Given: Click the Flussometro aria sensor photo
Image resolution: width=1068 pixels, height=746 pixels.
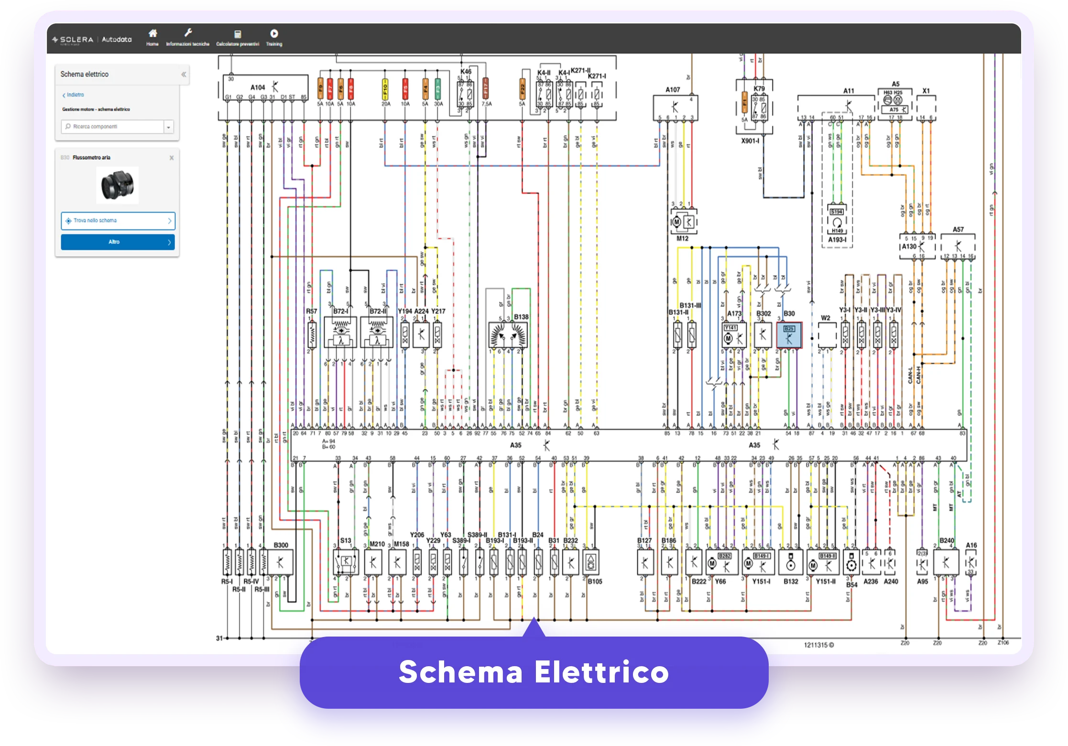Looking at the screenshot, I should pyautogui.click(x=118, y=185).
